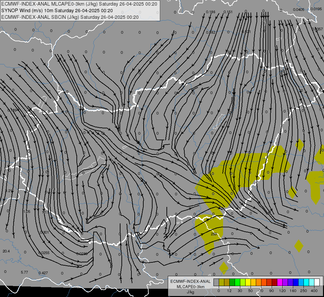The height and width of the screenshot is (297, 324).
Task: Click the value 259 on the map
Action: [x=214, y=234]
